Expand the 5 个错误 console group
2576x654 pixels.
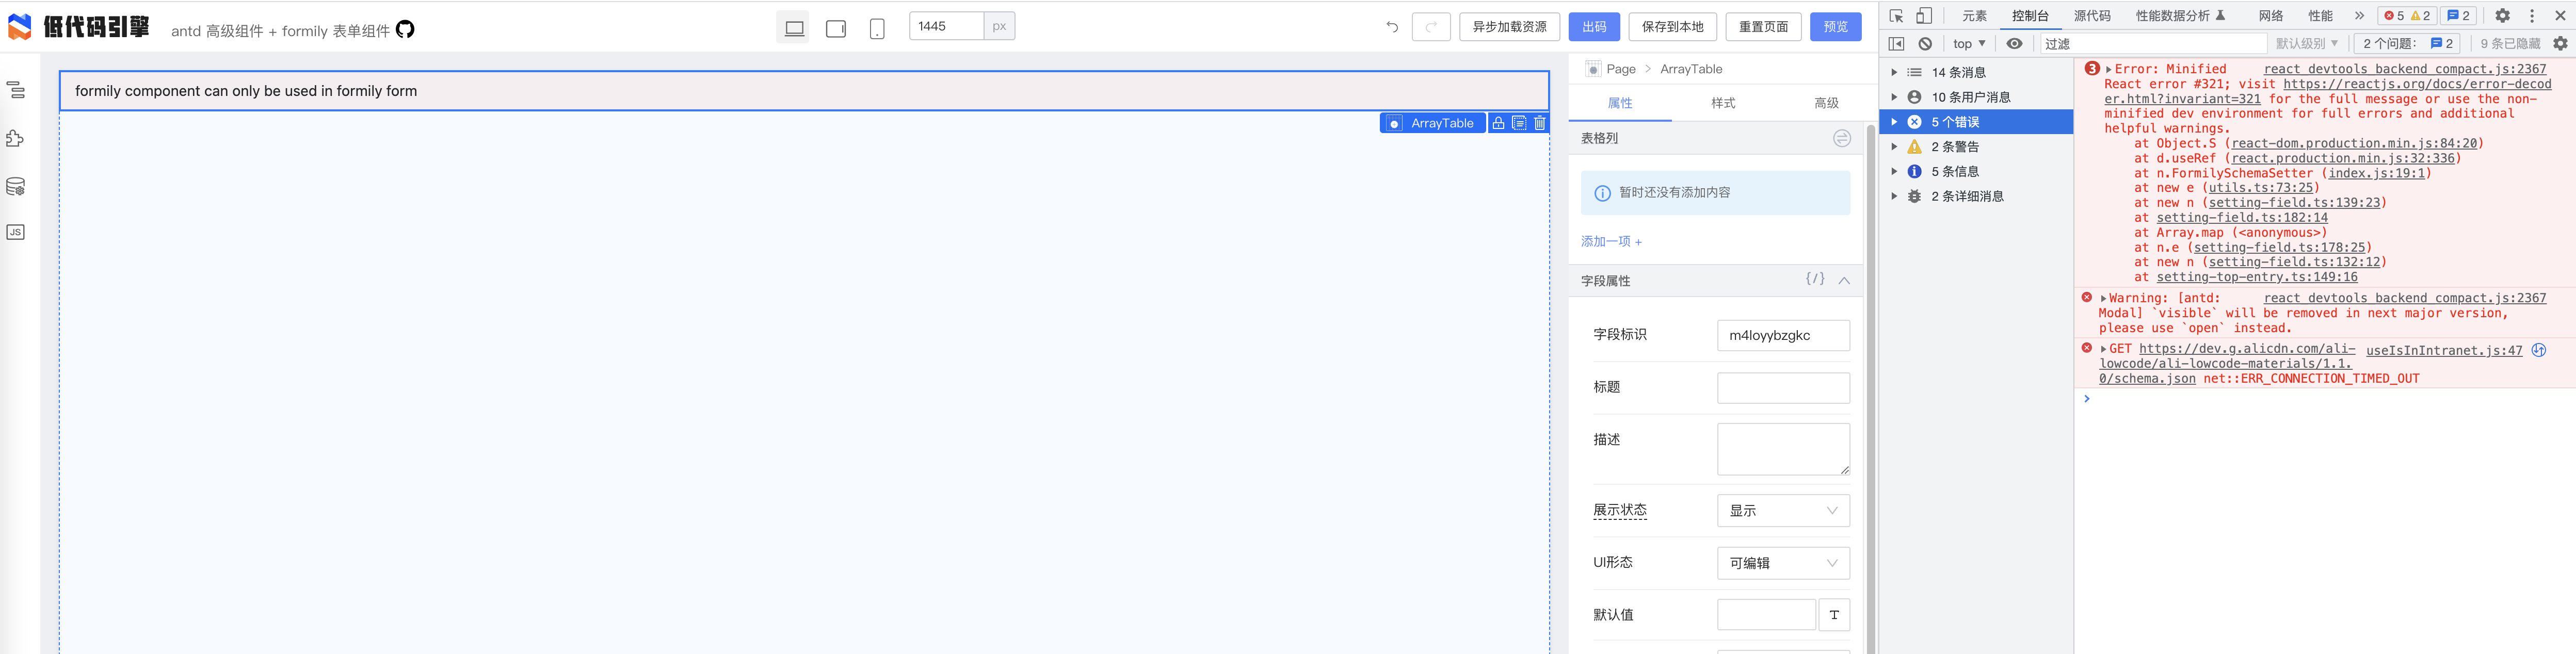click(x=1894, y=121)
